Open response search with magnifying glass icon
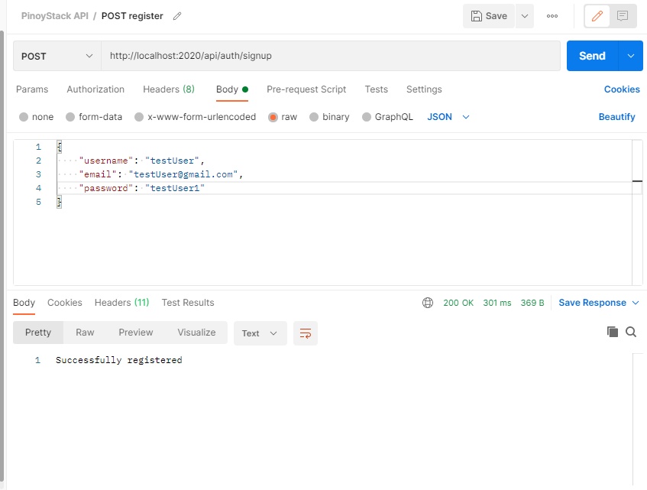The image size is (647, 490). tap(631, 332)
